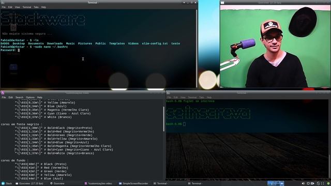331x186 pixels.
Task: Click bottom-right Terminal window title icon
Action: point(168,93)
